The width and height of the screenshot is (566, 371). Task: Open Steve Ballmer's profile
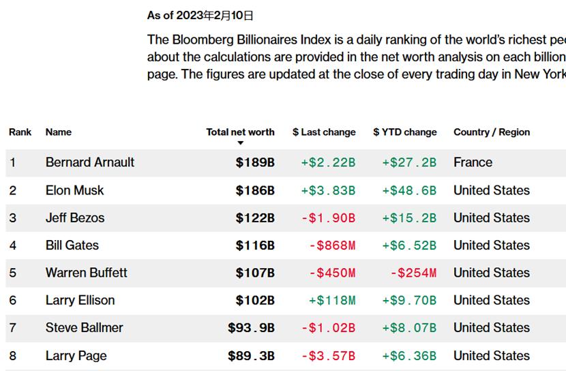pyautogui.click(x=85, y=327)
